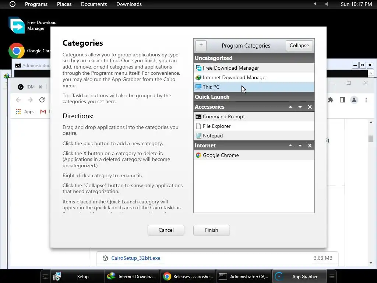Image resolution: width=377 pixels, height=283 pixels.
Task: Open the Documents menu
Action: [x=94, y=4]
